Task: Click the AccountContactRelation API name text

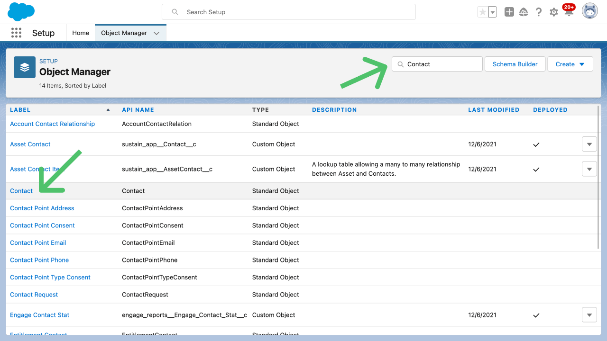Action: coord(157,124)
